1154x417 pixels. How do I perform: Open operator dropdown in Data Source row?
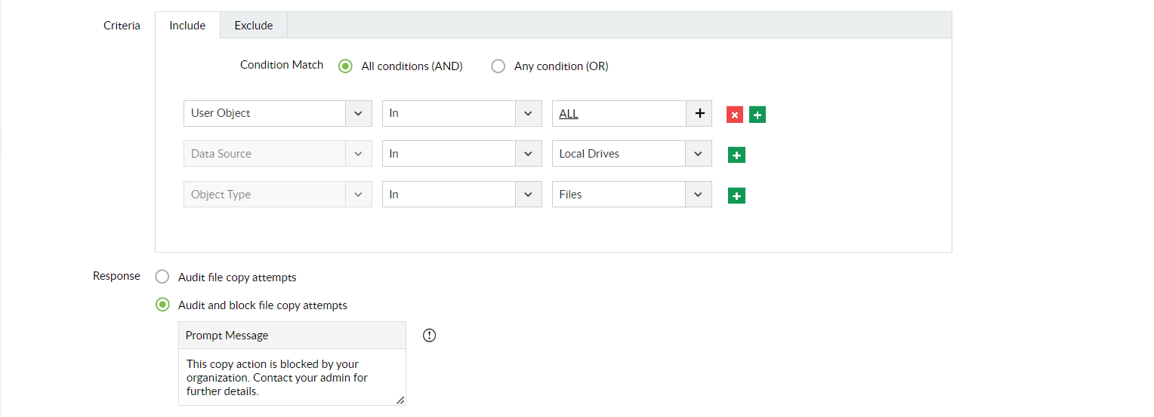click(529, 154)
